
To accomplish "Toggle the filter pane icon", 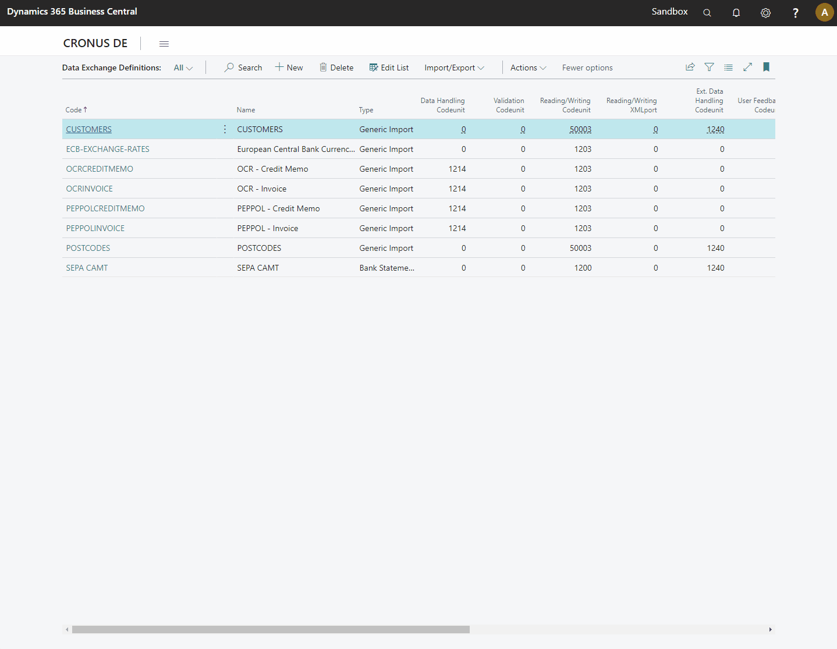I will [709, 67].
